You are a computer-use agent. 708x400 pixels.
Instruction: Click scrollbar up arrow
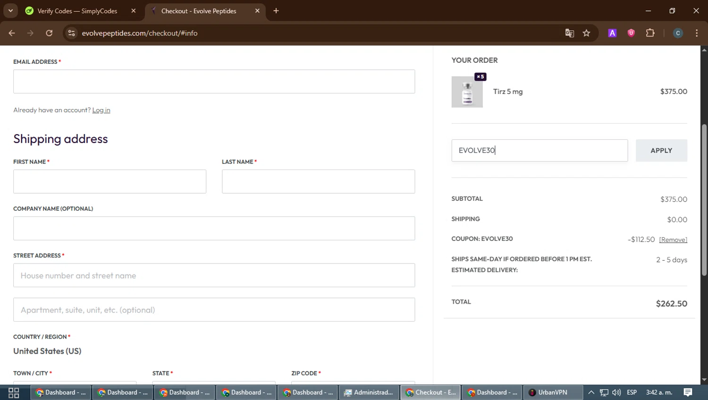704,50
